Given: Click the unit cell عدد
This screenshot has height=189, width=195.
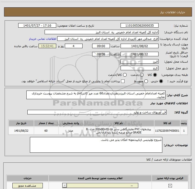Looking at the screenshot, I should (x=71, y=131).
